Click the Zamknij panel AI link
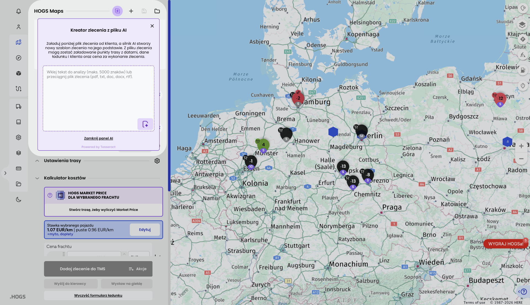Screen dimensions: 530x305 coord(99,138)
